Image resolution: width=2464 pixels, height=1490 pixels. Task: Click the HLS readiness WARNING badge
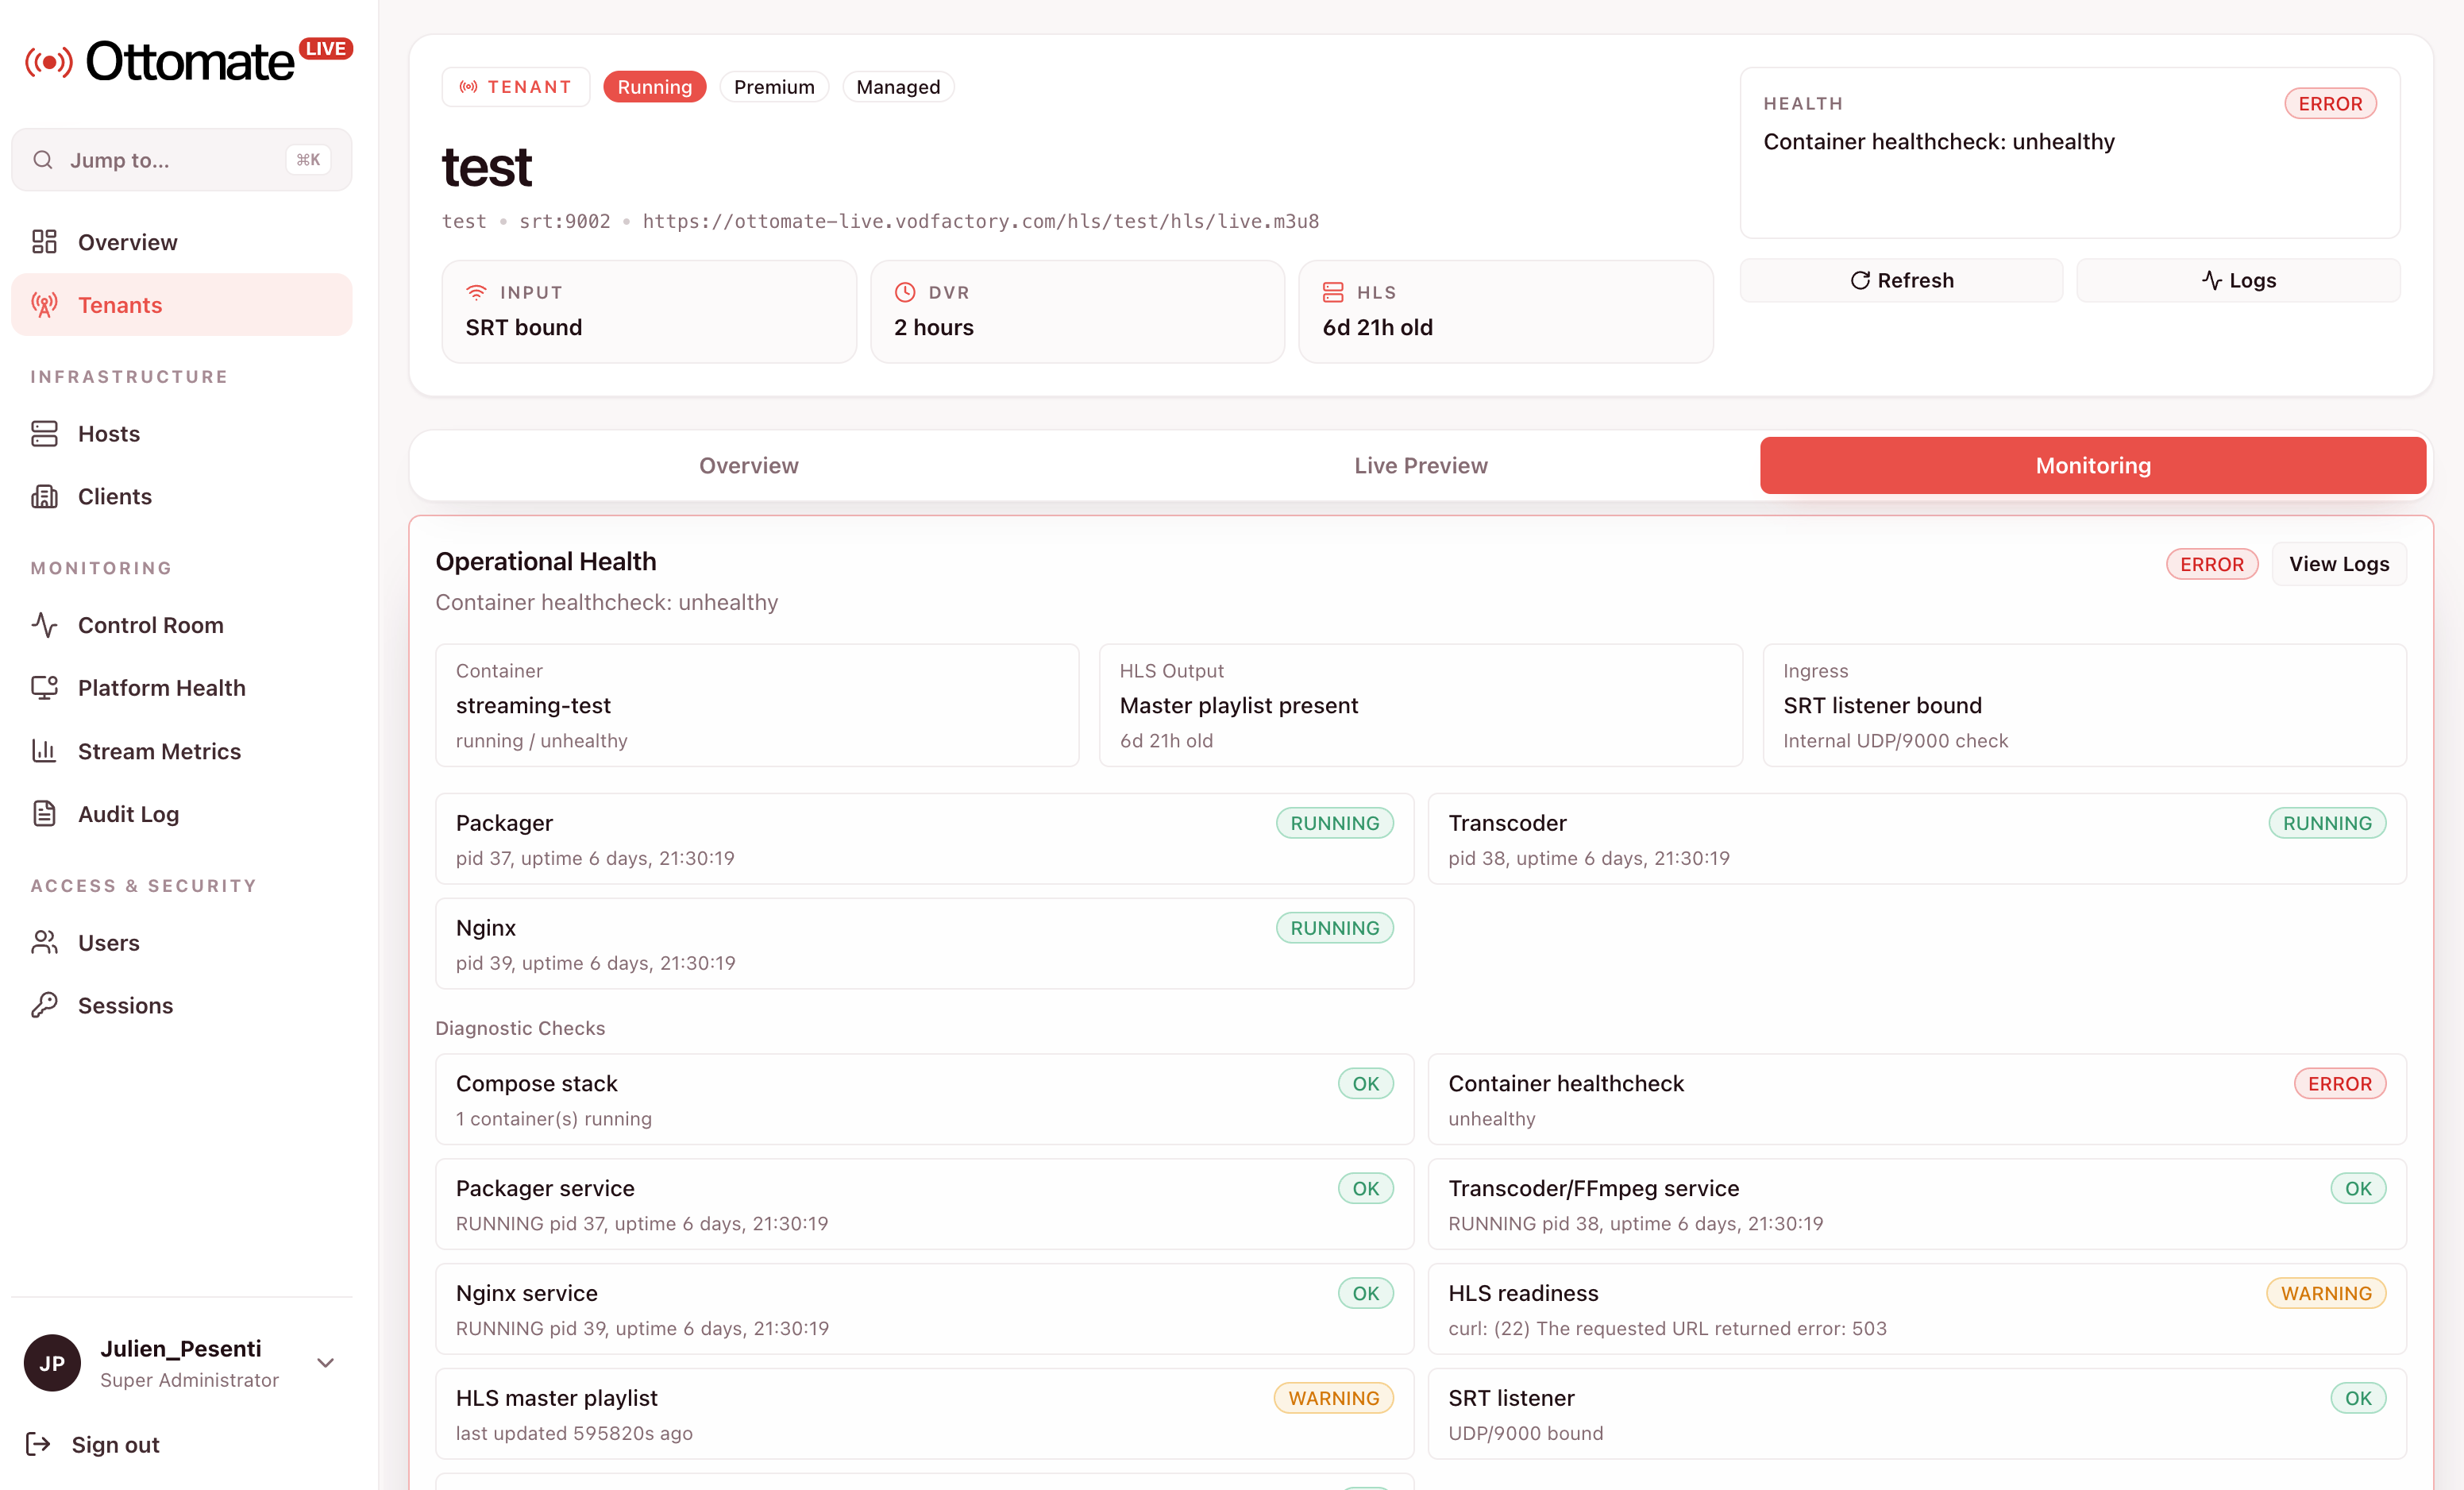point(2326,1293)
